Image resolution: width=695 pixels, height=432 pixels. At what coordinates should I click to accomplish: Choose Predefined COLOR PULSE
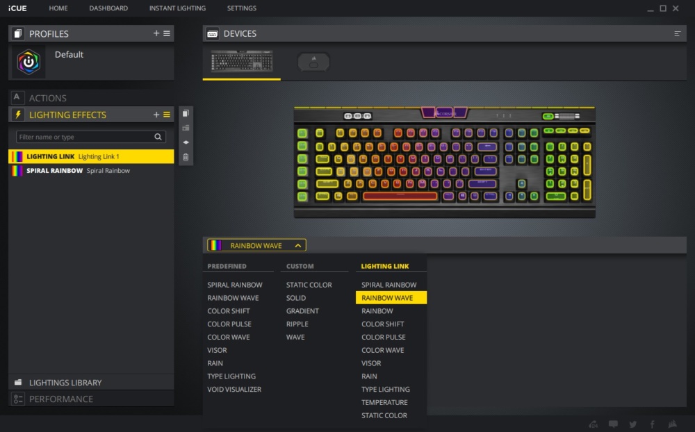pos(229,324)
